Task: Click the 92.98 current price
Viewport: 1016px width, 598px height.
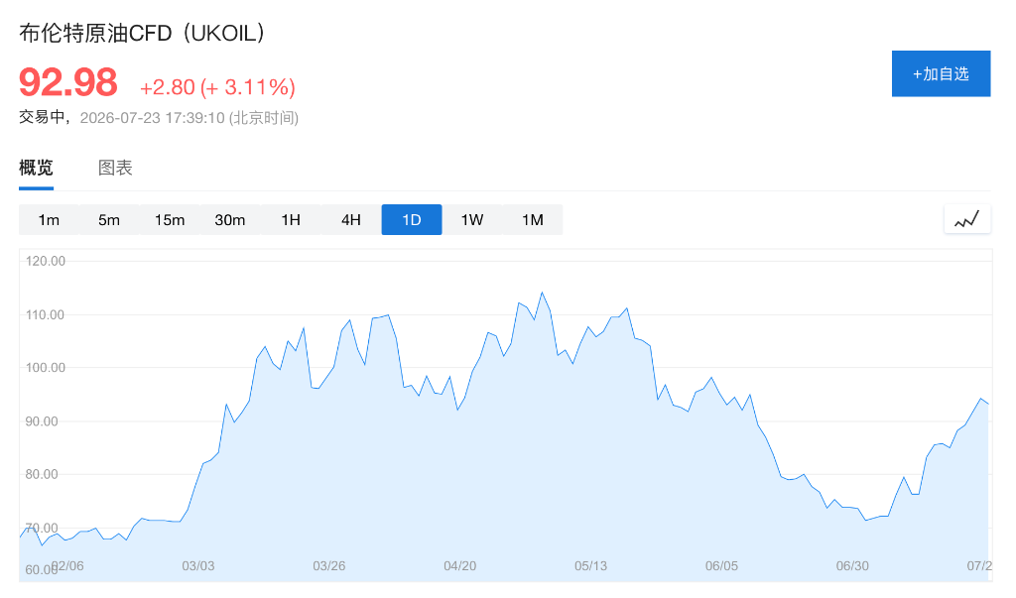Action: (68, 82)
